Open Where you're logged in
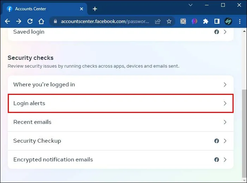247x183 pixels. click(121, 85)
